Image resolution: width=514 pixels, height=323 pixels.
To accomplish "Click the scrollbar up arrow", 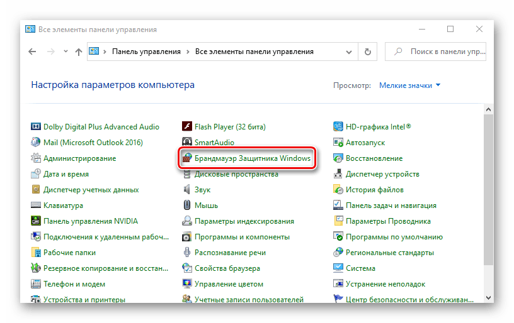I will [488, 109].
